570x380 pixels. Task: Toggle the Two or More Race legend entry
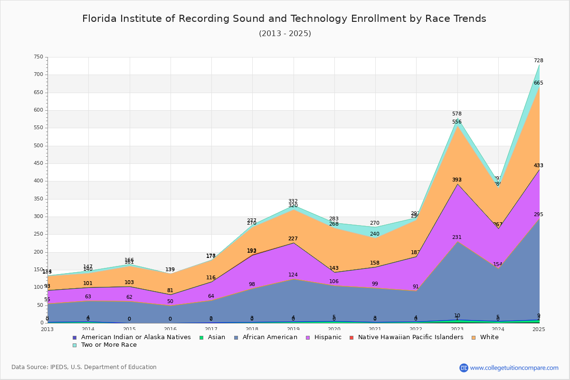[104, 345]
